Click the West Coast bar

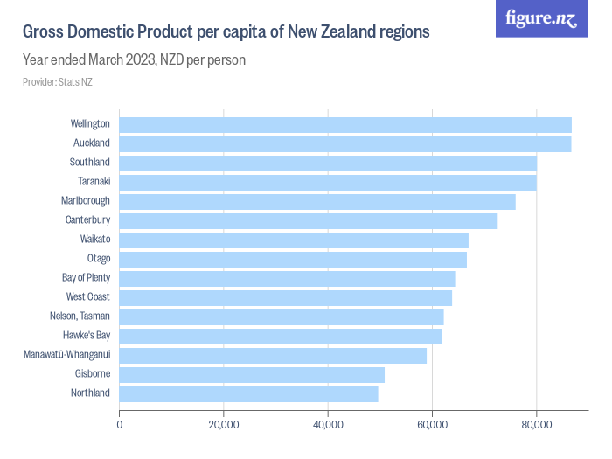[x=285, y=297]
